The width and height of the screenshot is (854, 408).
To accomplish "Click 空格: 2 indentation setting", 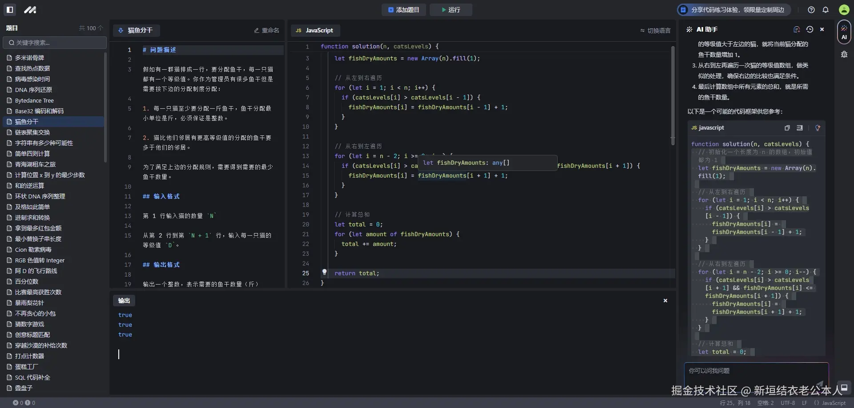I will (x=765, y=403).
